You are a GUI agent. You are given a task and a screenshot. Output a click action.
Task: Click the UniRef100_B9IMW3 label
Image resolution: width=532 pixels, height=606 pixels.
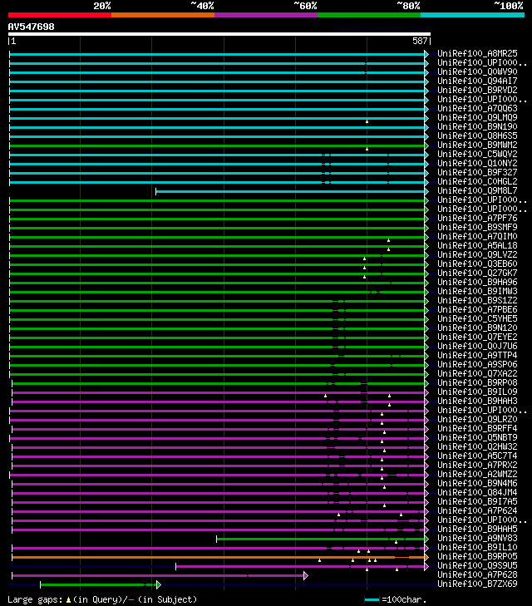click(x=477, y=292)
